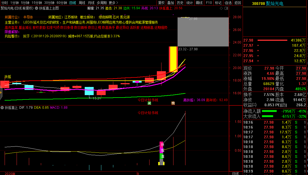Click the 净流入额 -7950万 row
308x175 pixels.
(x=275, y=111)
